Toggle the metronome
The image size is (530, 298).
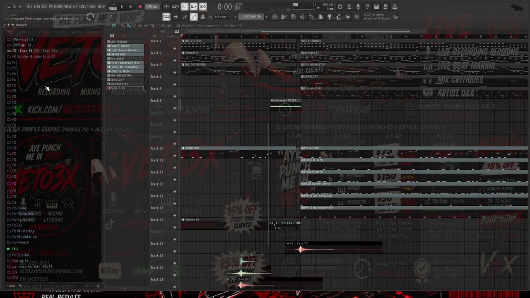(166, 7)
